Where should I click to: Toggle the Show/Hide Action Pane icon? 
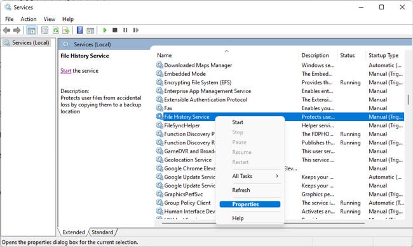point(90,30)
